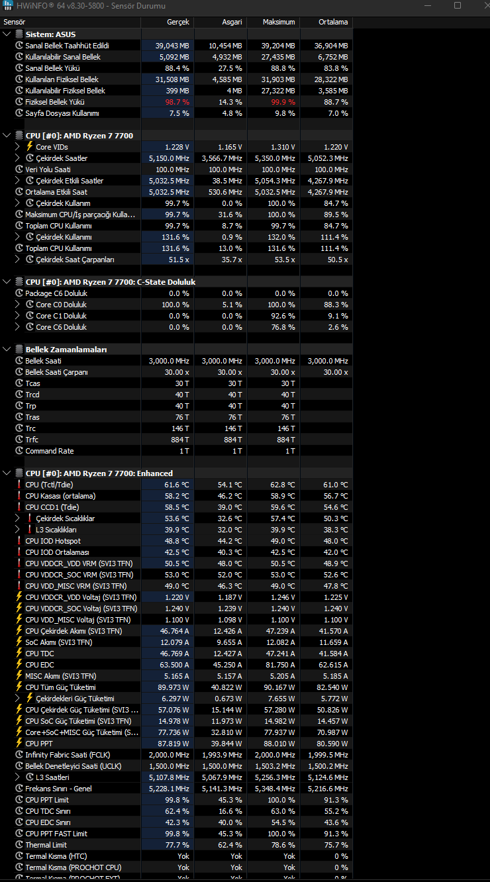Expand the Çekirdek Etkili Saatler row
The height and width of the screenshot is (882, 490).
[x=17, y=181]
